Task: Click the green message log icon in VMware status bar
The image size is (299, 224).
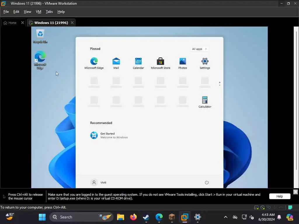Action: click(290, 207)
